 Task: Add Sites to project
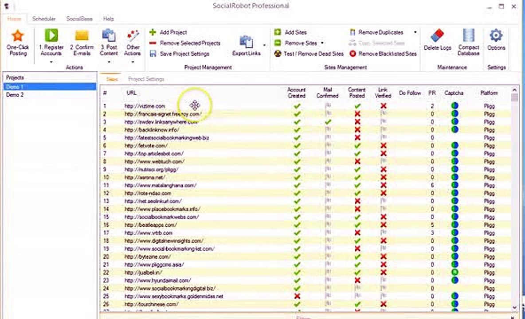click(x=290, y=32)
